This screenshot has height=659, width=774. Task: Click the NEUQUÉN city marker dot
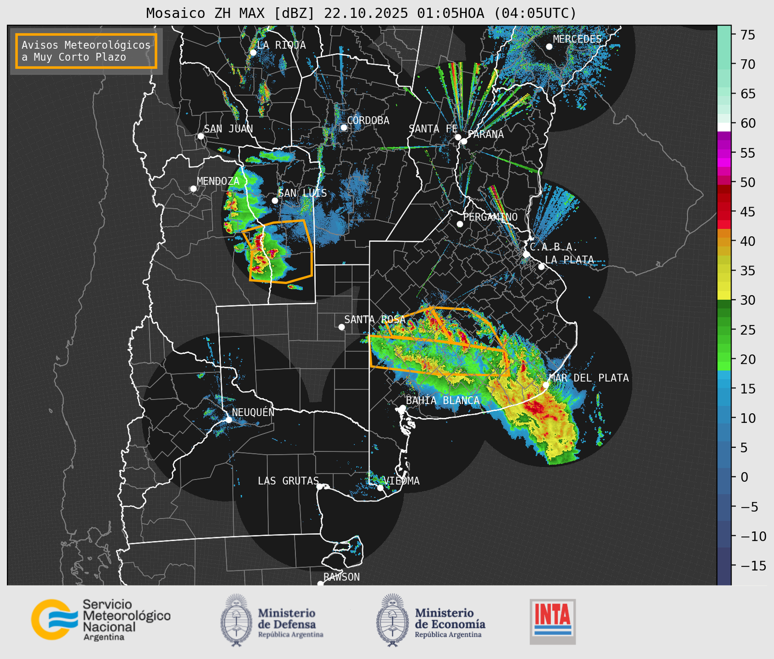[x=228, y=420]
